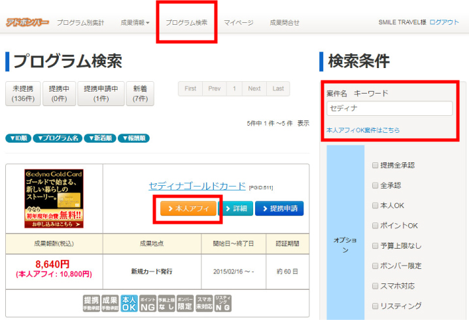Select the 新着 (7件) tab

(140, 94)
